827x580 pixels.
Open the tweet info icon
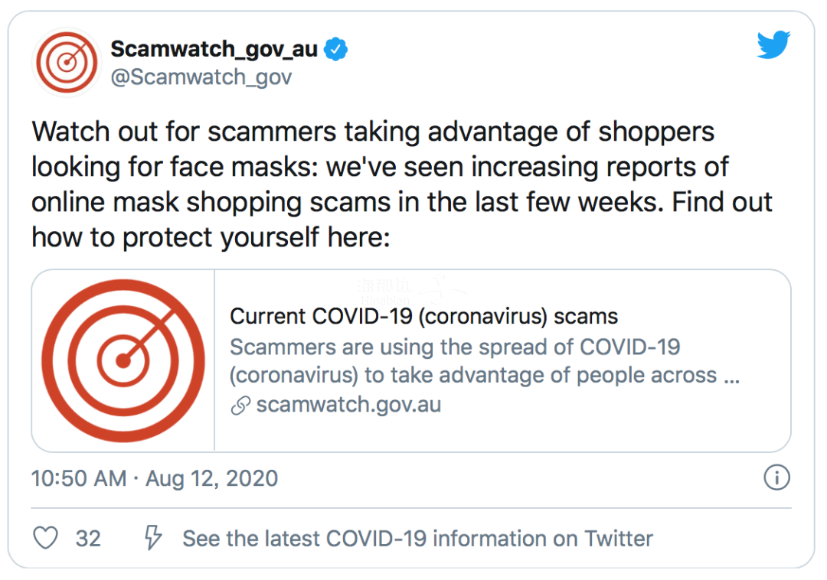point(777,477)
